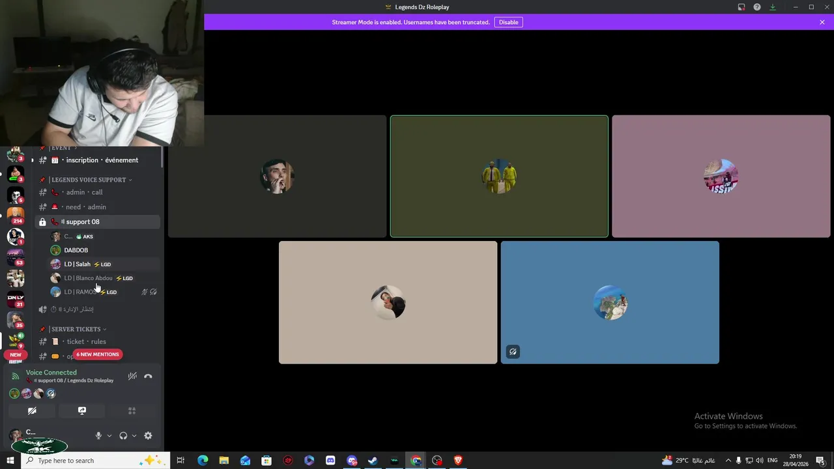Click the taskbar search box

[96, 461]
